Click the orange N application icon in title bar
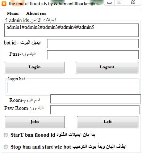The image size is (142, 154). point(4,4)
